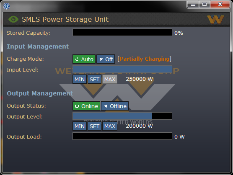This screenshot has width=233, height=175.
Task: Click the SMES Power Storage Unit title
Action: pos(65,19)
